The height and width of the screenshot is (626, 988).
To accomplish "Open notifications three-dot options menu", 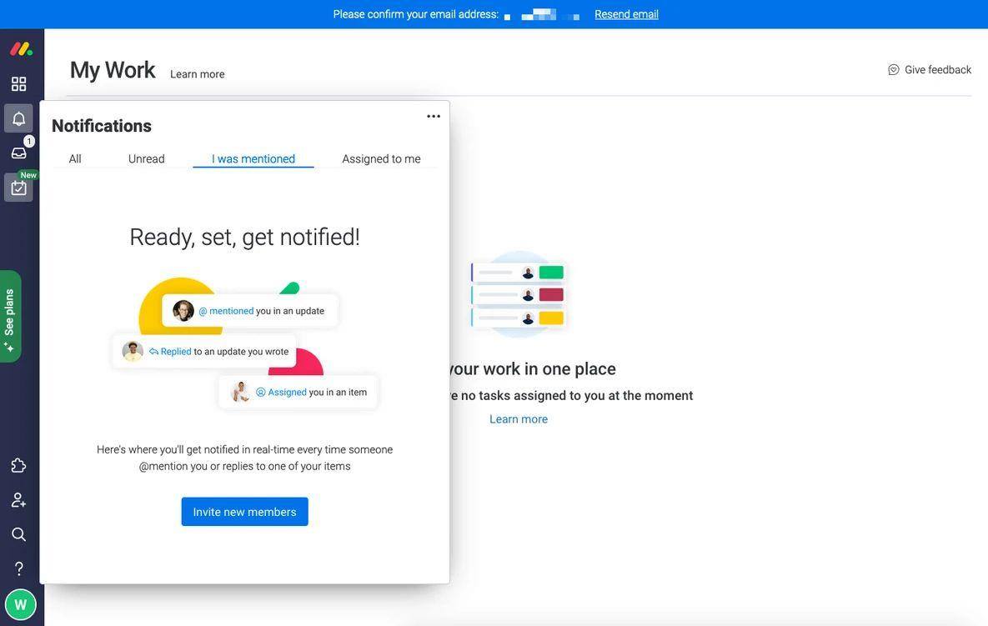I will pyautogui.click(x=434, y=116).
